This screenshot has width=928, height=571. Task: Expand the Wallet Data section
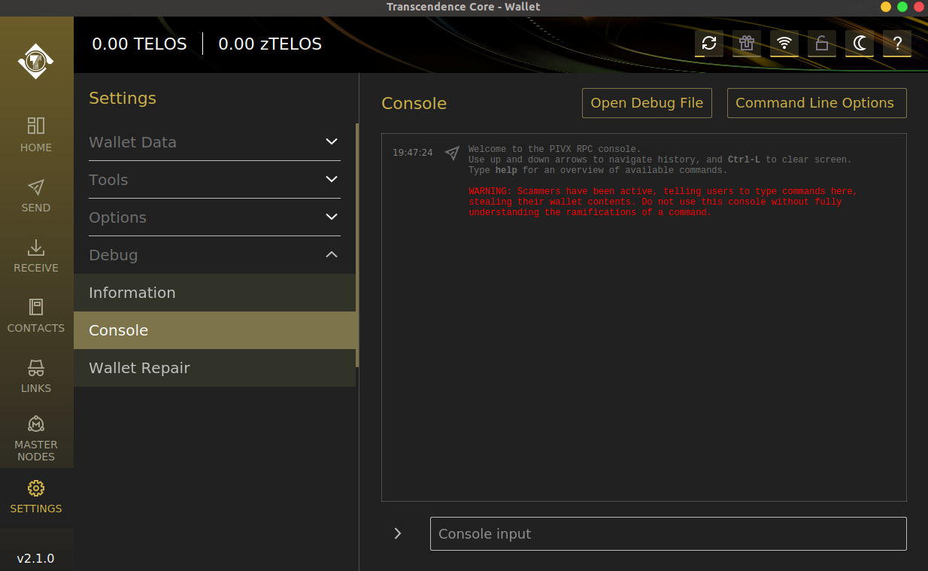214,142
